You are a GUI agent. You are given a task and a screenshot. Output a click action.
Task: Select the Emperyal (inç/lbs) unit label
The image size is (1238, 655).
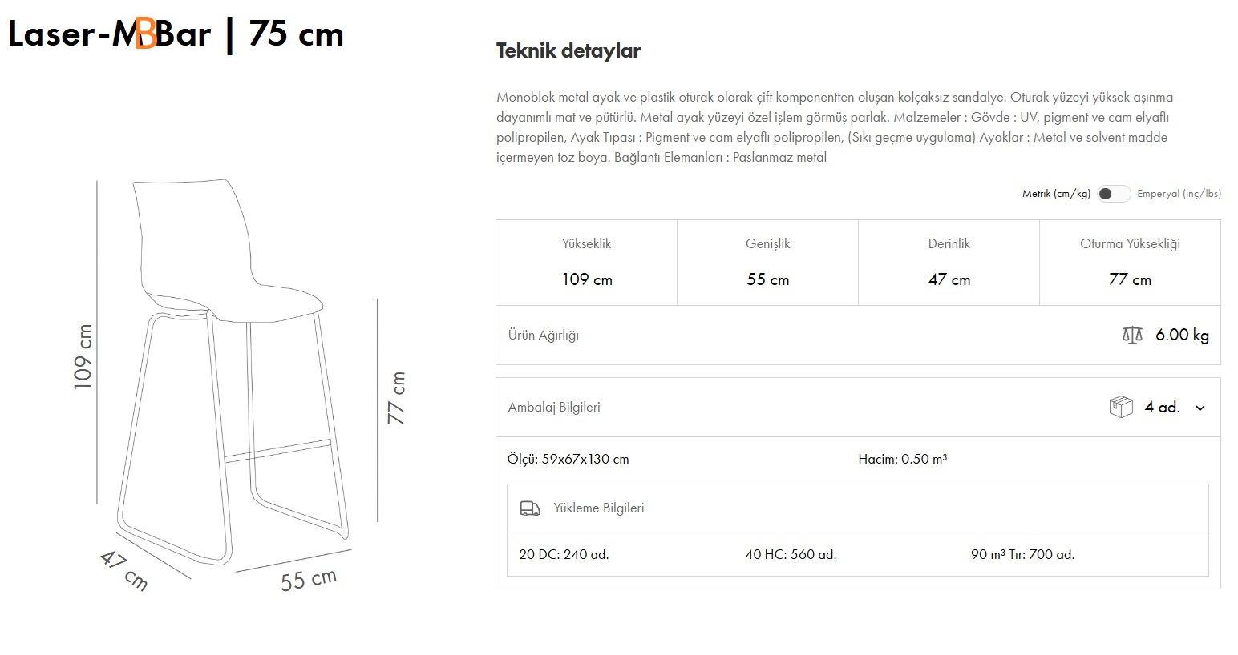[x=1179, y=194]
